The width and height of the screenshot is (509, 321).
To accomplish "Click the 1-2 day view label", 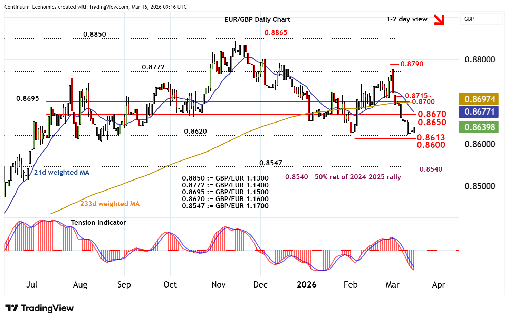I will click(407, 19).
